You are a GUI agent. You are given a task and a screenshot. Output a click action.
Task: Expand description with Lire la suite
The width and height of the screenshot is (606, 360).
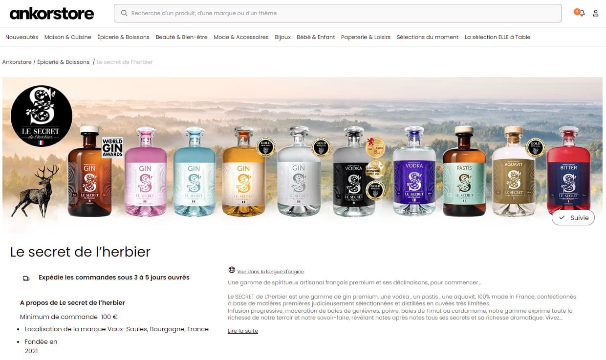point(243,331)
